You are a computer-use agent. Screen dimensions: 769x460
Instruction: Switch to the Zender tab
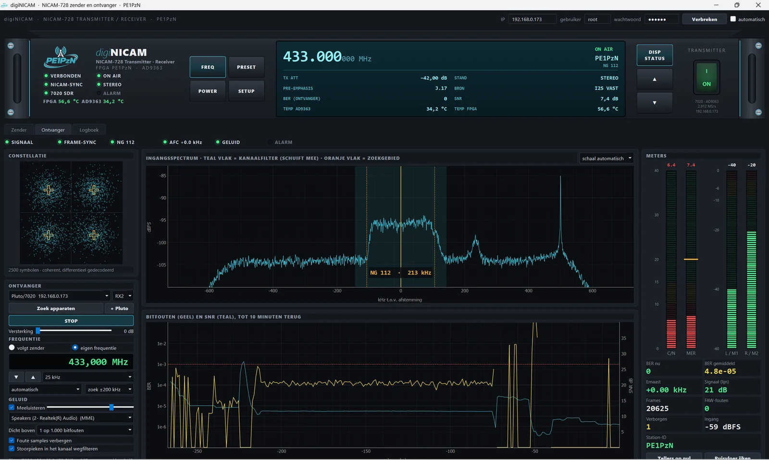(19, 130)
